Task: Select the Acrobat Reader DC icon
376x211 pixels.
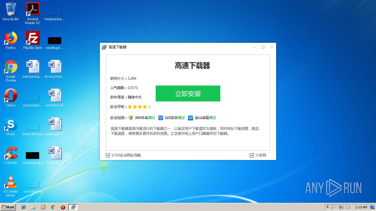Action: pyautogui.click(x=33, y=13)
